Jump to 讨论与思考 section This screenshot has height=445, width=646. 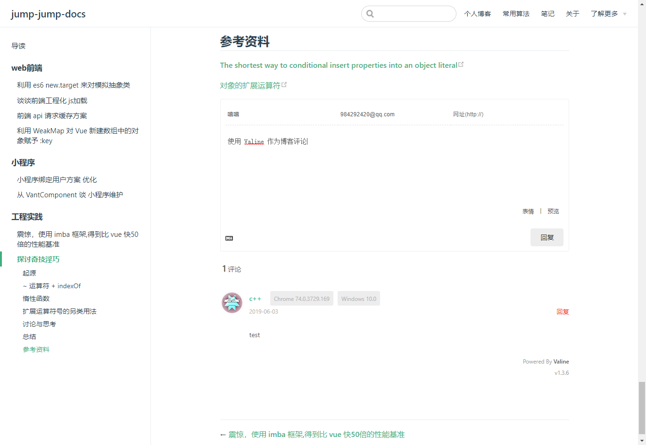(39, 324)
